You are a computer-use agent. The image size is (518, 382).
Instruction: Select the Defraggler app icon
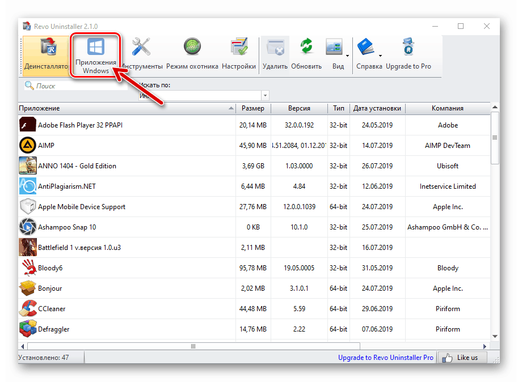click(x=27, y=329)
